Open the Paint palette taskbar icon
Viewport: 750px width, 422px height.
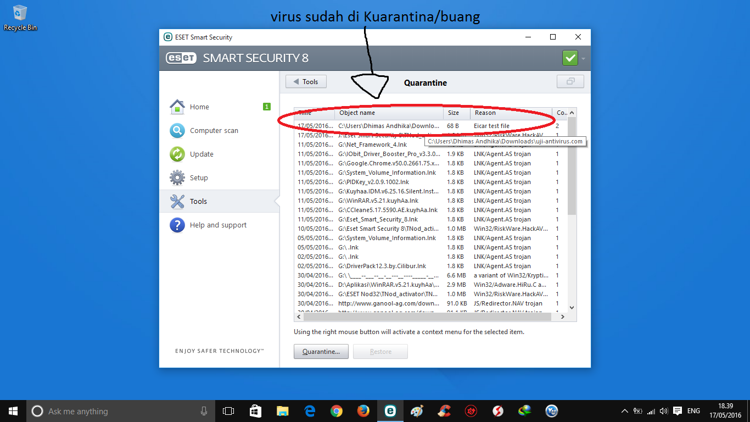click(x=417, y=411)
